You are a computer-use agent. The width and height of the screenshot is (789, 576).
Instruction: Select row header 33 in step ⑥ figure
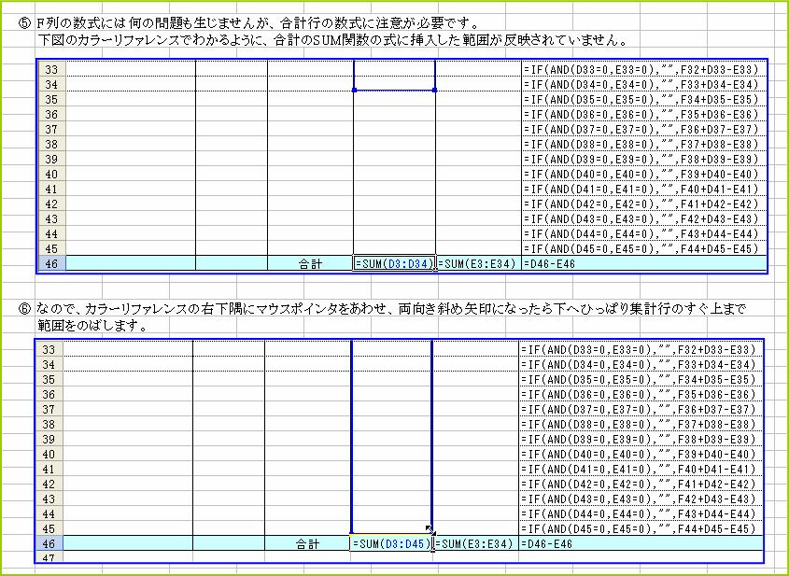click(x=49, y=349)
